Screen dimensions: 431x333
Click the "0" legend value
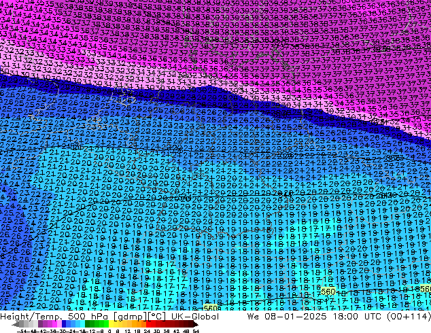click(109, 331)
